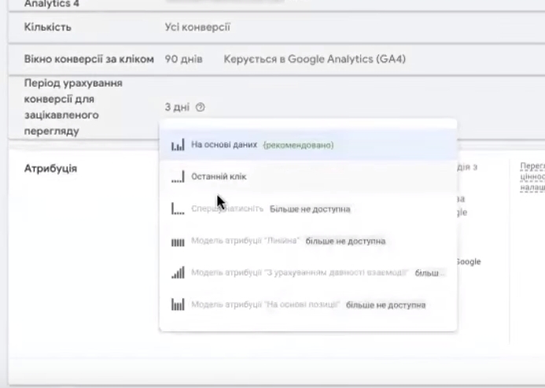Click the (рекомендовано) label
545x388 pixels.
tap(298, 145)
